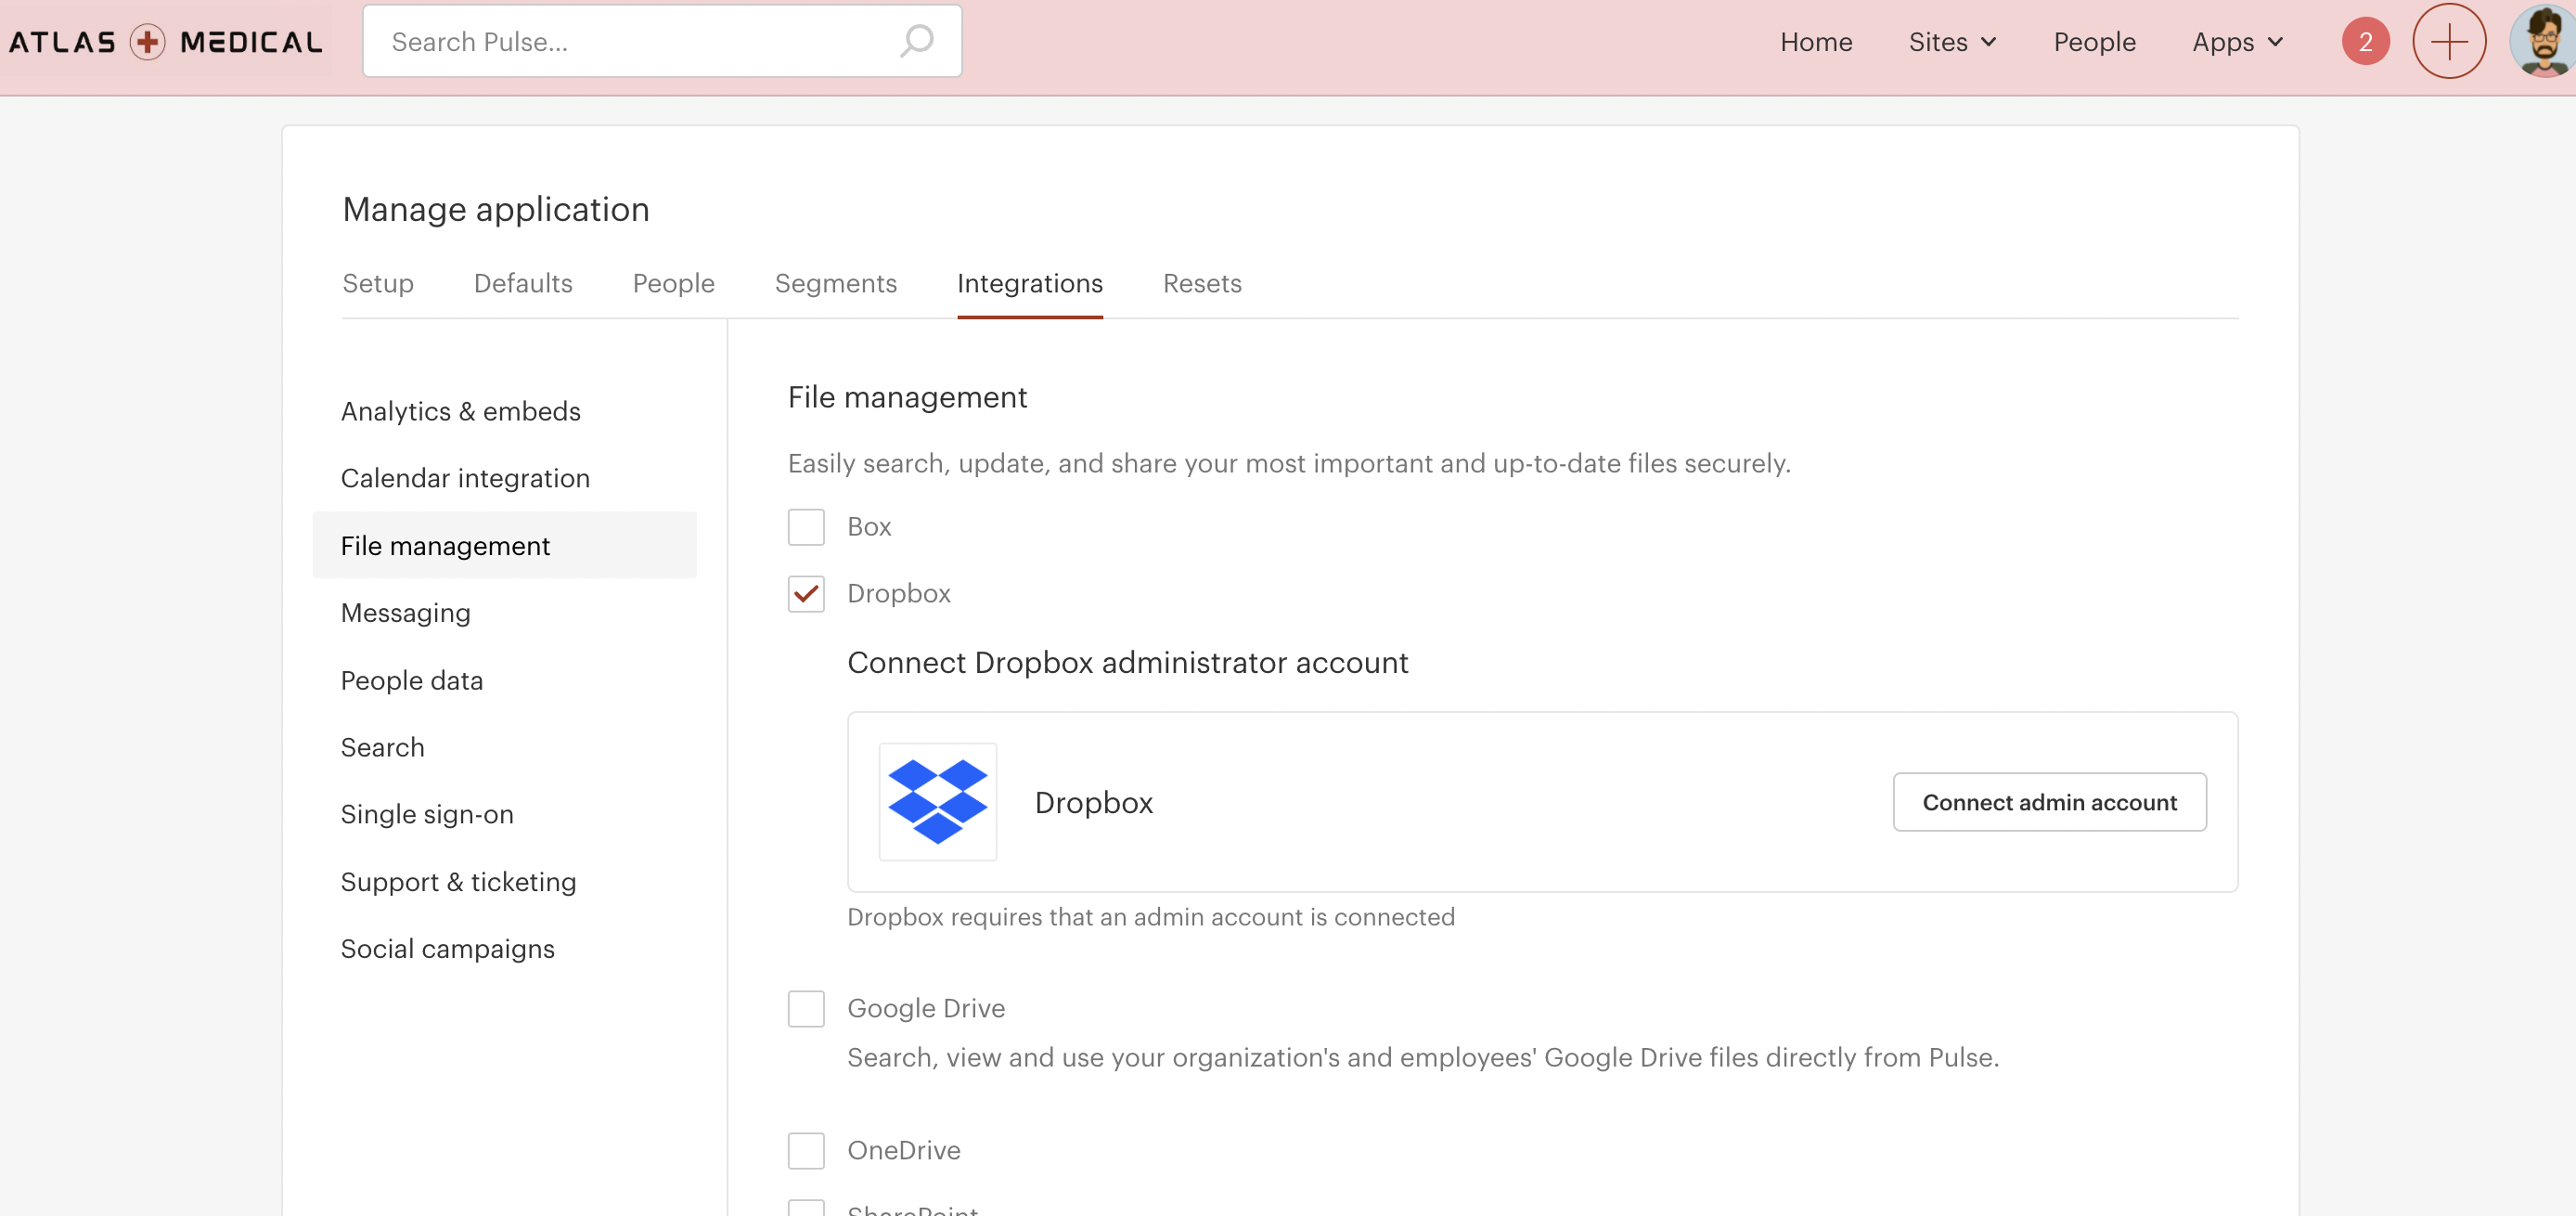Open Single sign-on section

click(x=427, y=814)
